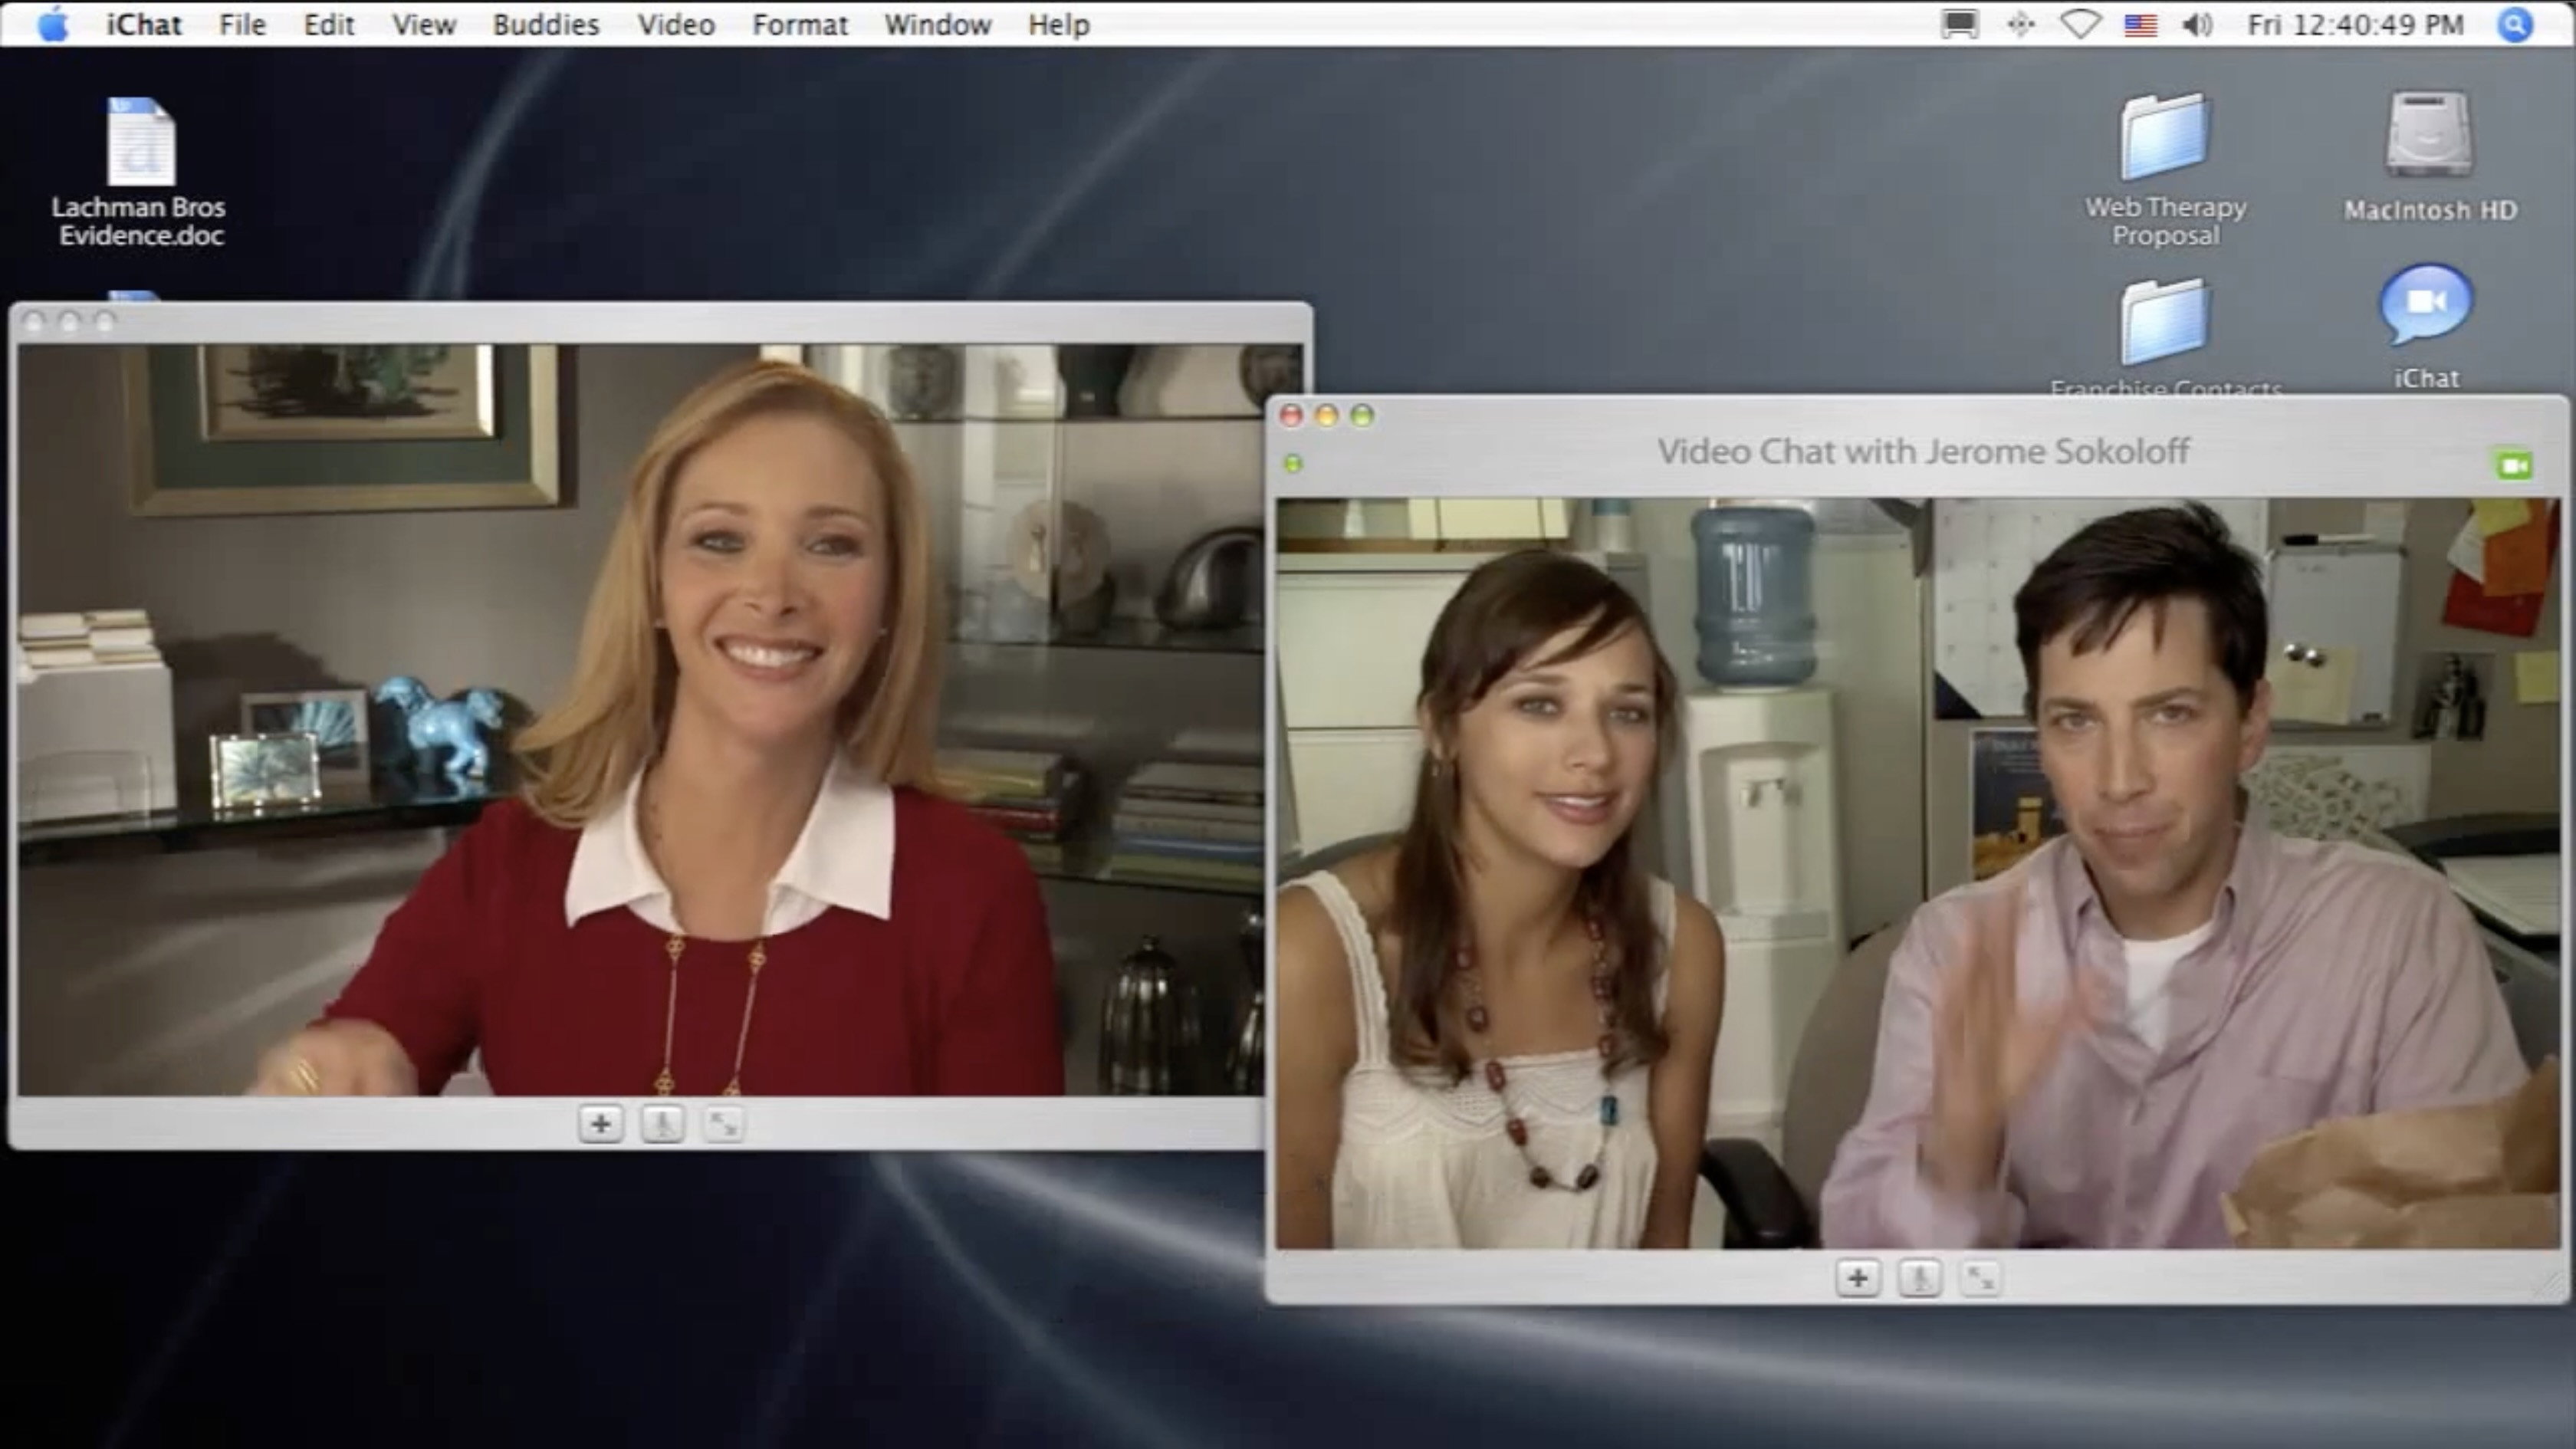Click the menu bar clock Fri 12:40:49 PM
Screen dimensions: 2576x1449
pos(2356,24)
